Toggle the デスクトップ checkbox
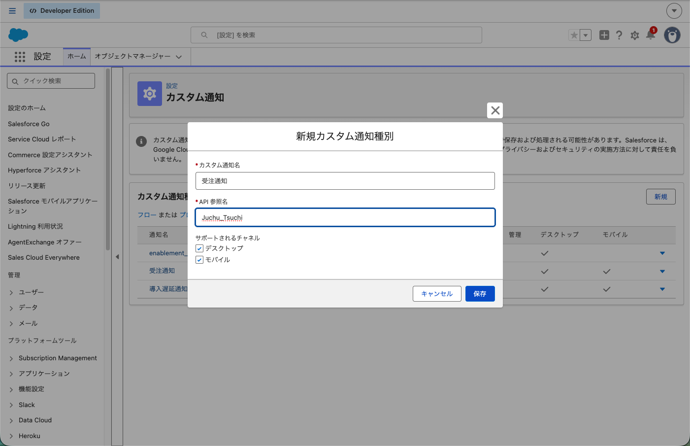 pos(199,248)
